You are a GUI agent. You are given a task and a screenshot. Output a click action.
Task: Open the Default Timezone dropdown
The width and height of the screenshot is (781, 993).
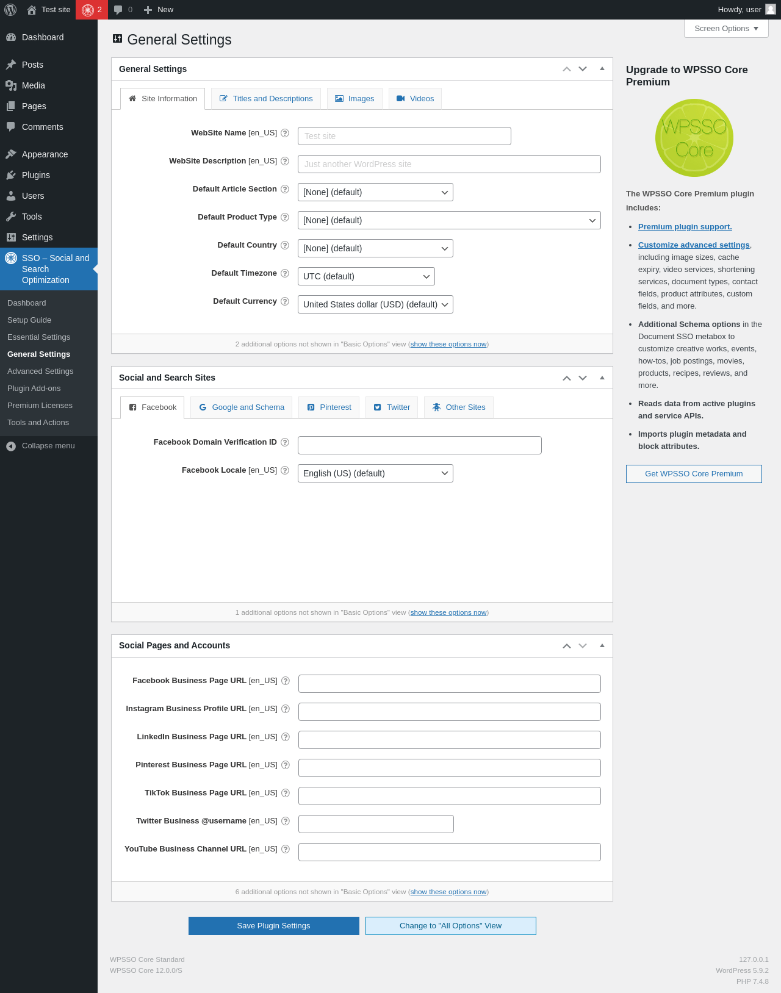point(366,276)
